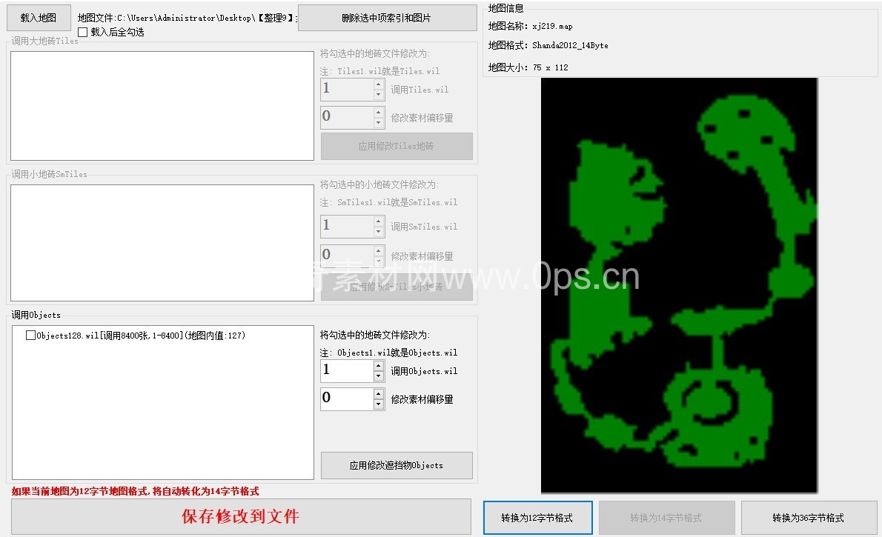Increase the 调用Objects.wil spinner value
Viewport: 882px width, 537px height.
tap(379, 366)
